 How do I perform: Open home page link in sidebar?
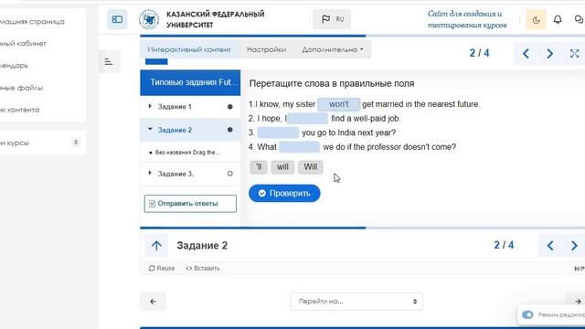pos(32,22)
